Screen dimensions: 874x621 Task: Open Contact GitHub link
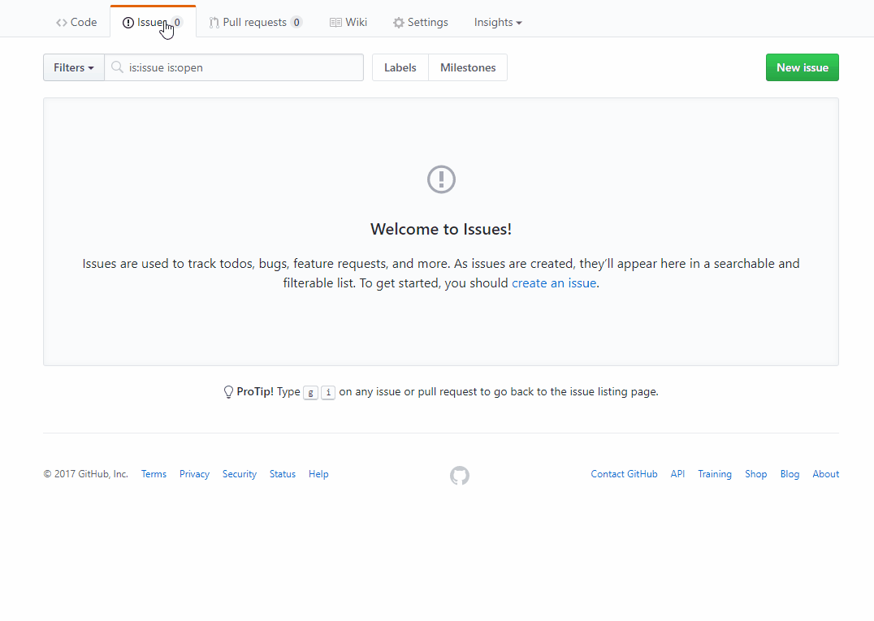coord(625,474)
